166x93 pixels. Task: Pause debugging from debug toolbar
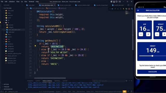112,9
